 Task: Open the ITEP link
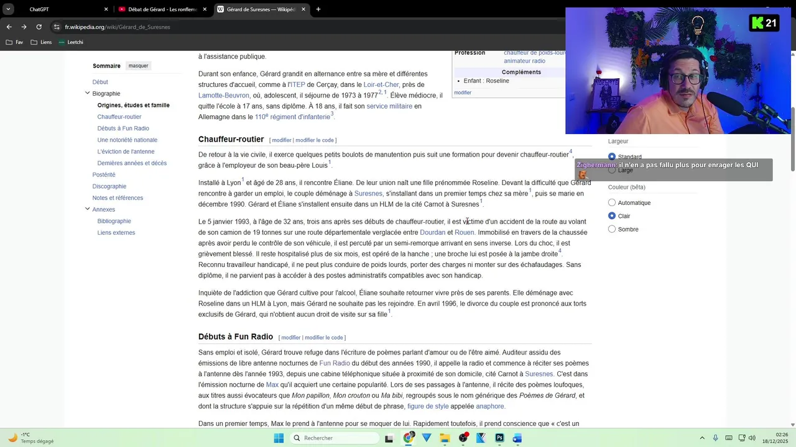(298, 84)
